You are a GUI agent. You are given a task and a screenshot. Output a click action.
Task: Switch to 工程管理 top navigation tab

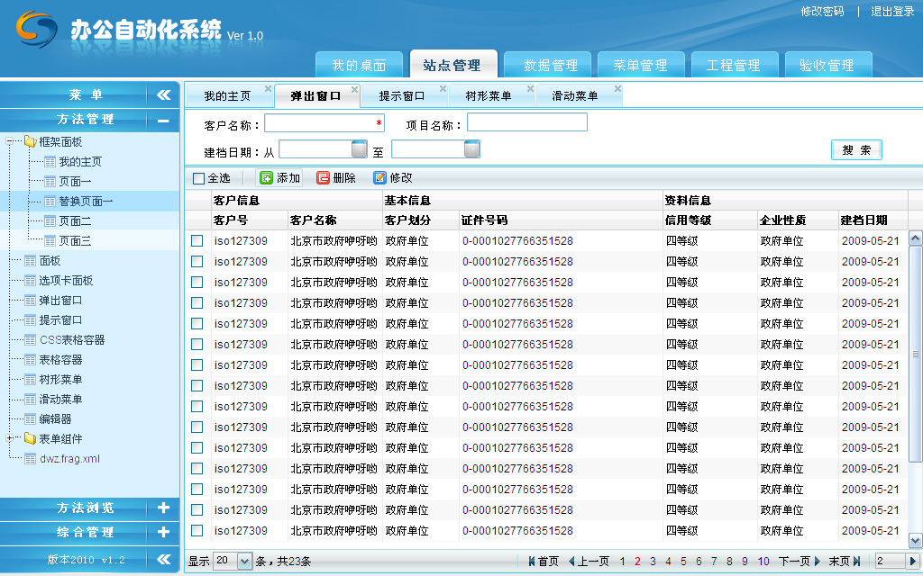[x=734, y=65]
